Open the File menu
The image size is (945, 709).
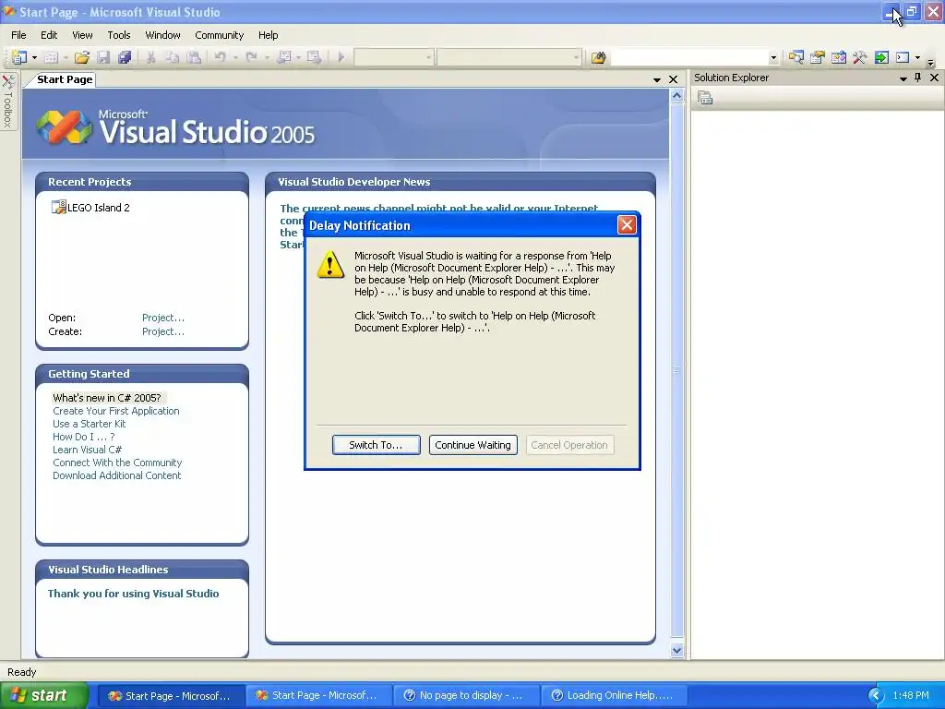click(x=18, y=35)
